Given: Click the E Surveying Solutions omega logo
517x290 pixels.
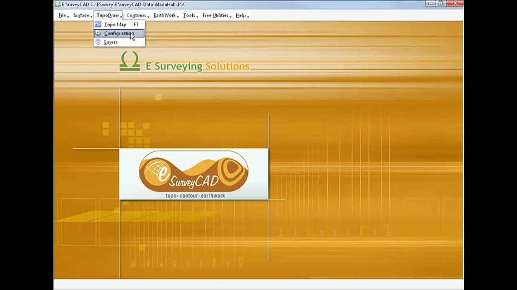Looking at the screenshot, I should (x=130, y=62).
